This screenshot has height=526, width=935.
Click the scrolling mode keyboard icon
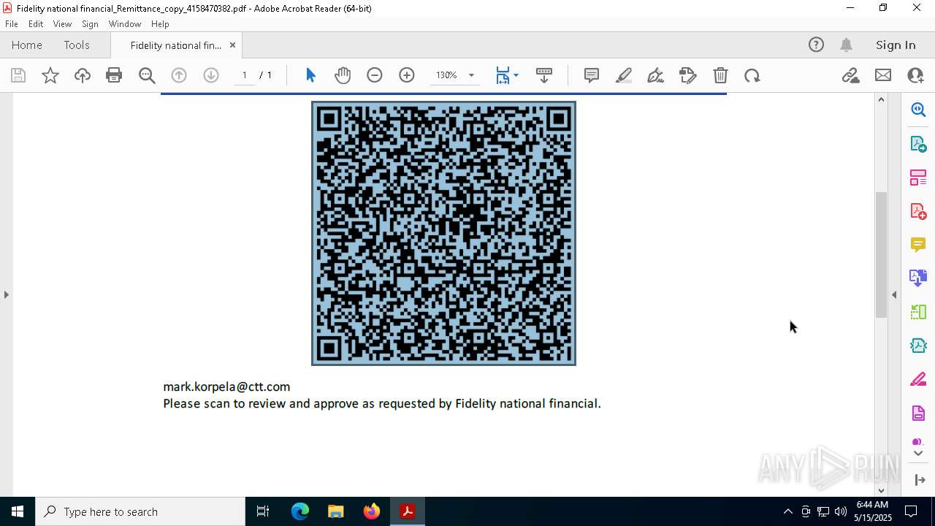pos(544,75)
